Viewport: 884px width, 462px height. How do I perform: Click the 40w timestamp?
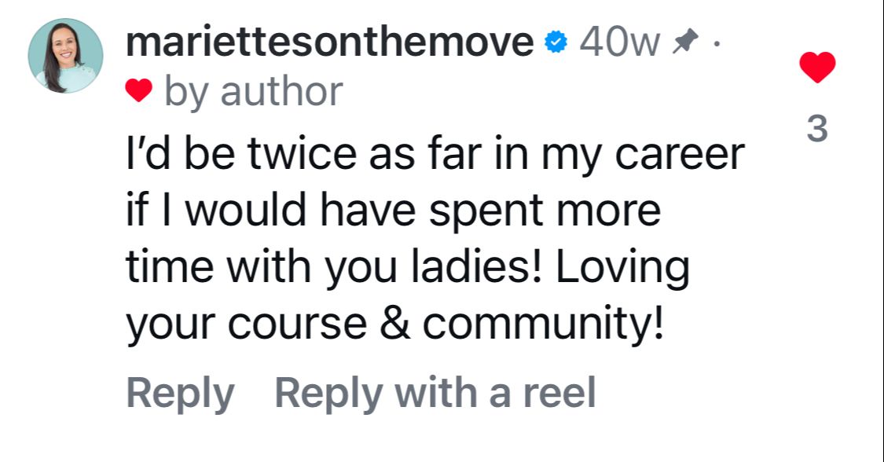[619, 42]
